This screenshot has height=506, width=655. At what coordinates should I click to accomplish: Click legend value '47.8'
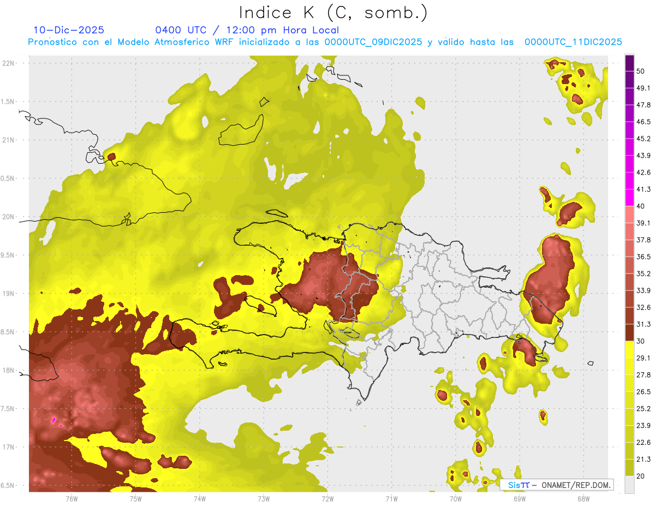pos(644,105)
